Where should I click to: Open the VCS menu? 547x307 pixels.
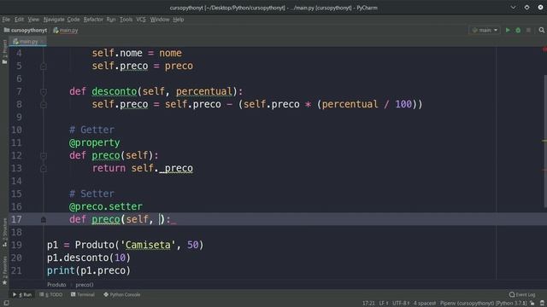(141, 20)
